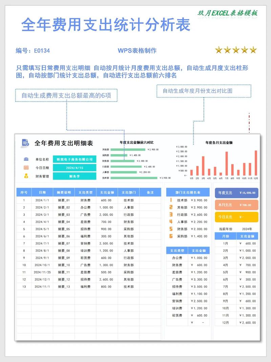The height and width of the screenshot is (362, 271).
Task: Click the 技术部 green bar in top-six chart
Action: [134, 178]
